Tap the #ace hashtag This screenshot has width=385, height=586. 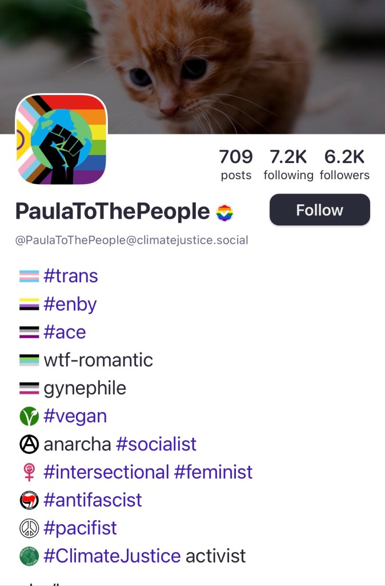65,332
